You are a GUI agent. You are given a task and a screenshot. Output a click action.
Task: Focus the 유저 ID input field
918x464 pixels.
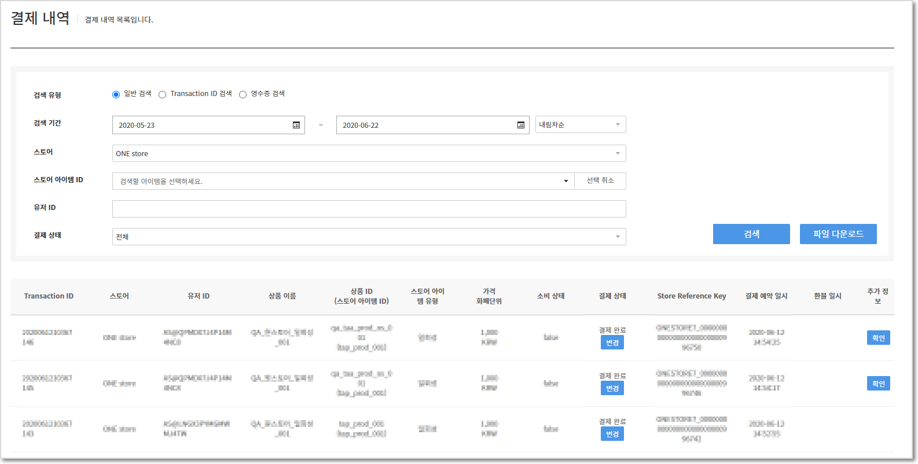coord(369,209)
